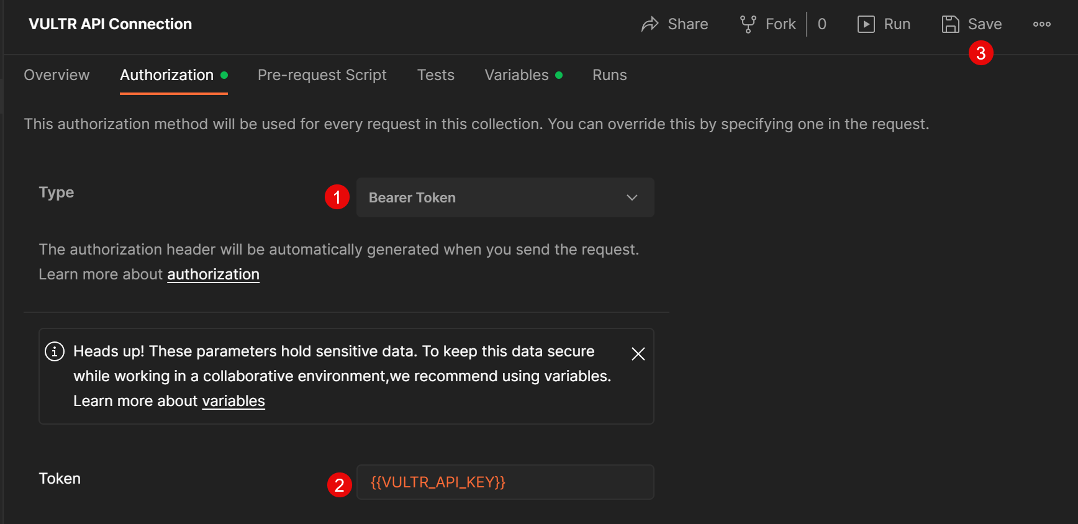Select the Authorization tab
1078x524 pixels.
click(x=173, y=75)
